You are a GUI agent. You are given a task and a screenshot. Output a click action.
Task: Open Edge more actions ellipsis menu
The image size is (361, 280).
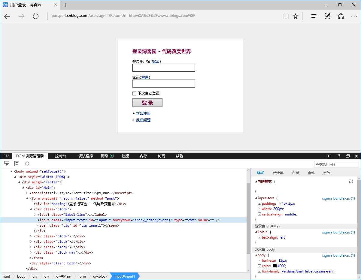354,17
